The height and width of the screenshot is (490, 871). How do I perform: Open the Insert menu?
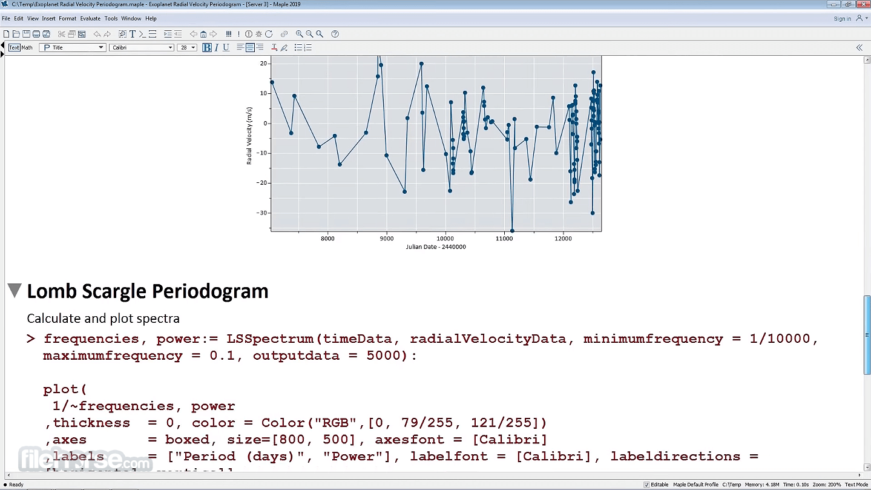48,19
